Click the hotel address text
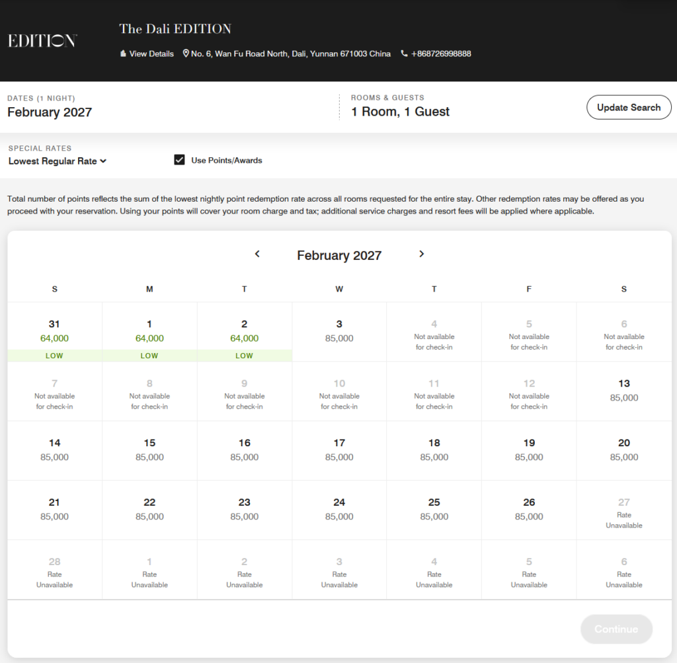The height and width of the screenshot is (663, 677). pyautogui.click(x=290, y=54)
